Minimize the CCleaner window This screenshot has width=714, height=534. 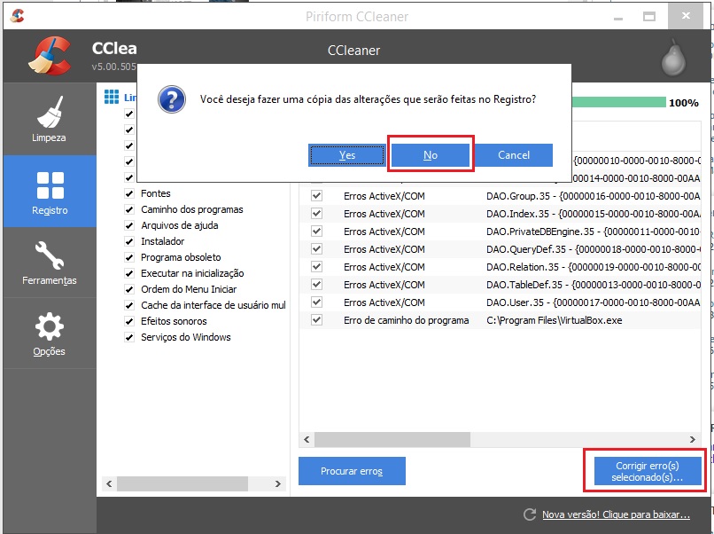618,18
